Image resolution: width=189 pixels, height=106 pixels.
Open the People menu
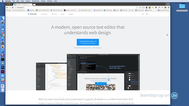(43, 1)
